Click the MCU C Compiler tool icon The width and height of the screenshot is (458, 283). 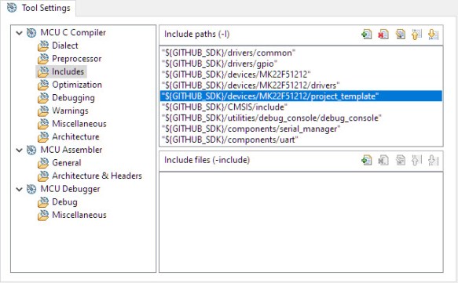click(x=31, y=33)
